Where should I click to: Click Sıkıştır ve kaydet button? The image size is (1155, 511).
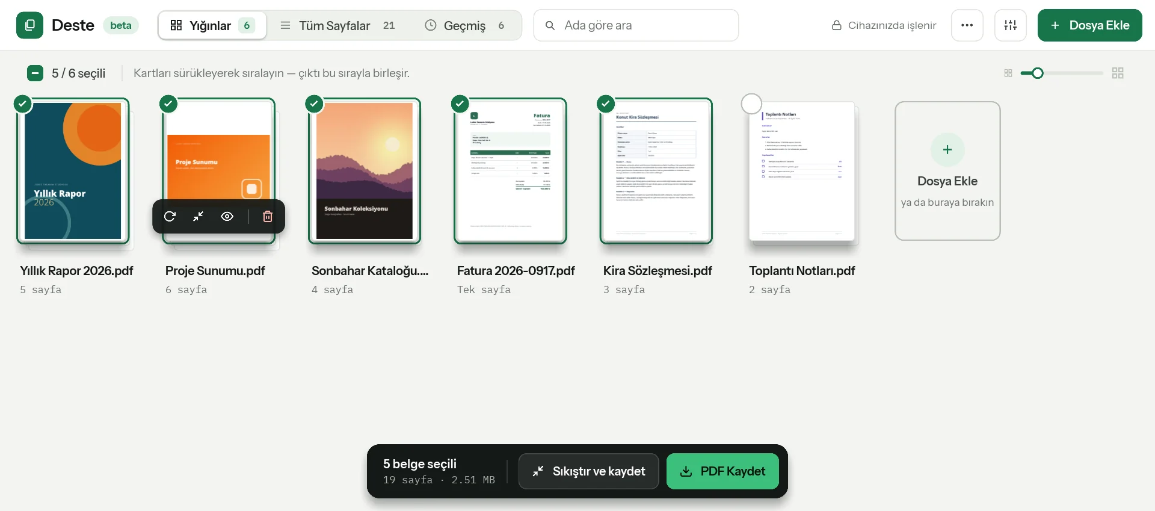[588, 471]
